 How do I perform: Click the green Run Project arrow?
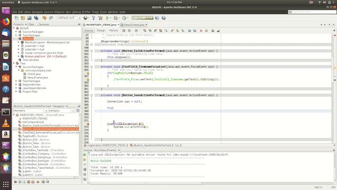coord(107,18)
